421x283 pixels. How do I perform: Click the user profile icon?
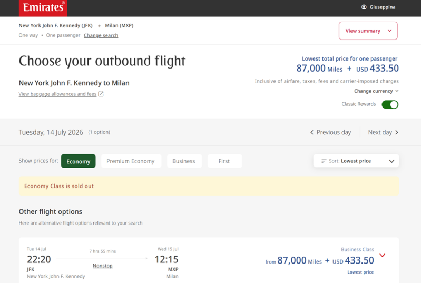[x=364, y=7]
